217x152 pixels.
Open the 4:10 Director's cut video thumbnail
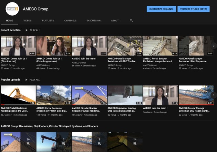click(18, 46)
